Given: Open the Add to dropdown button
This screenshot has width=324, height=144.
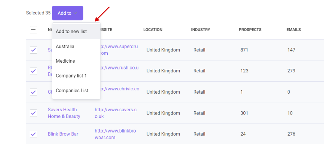Looking at the screenshot, I should point(67,13).
